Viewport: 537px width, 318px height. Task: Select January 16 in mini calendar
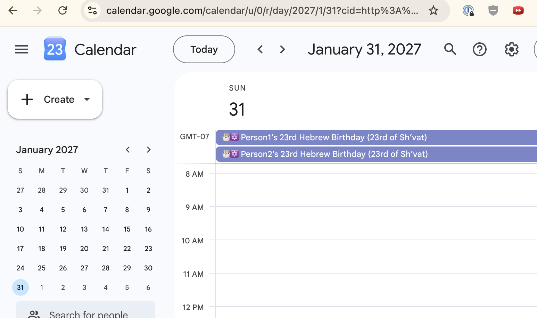click(148, 229)
